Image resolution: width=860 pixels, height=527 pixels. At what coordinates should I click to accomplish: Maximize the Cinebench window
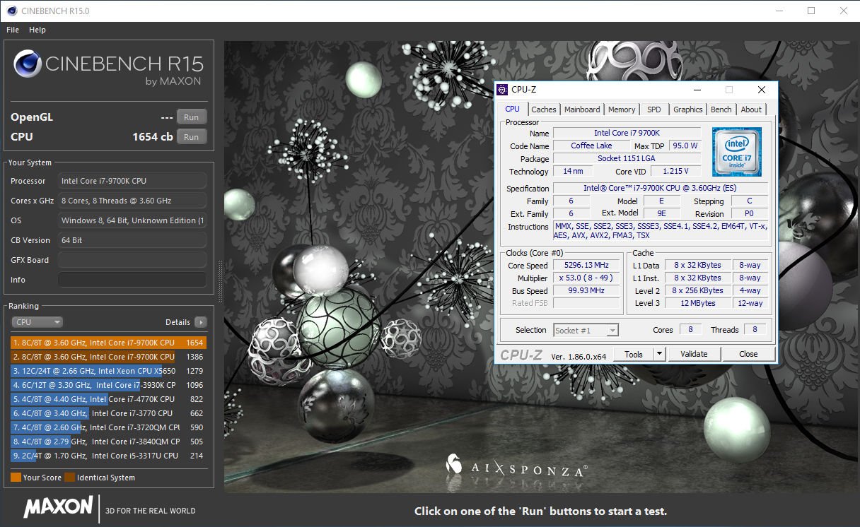[x=811, y=11]
